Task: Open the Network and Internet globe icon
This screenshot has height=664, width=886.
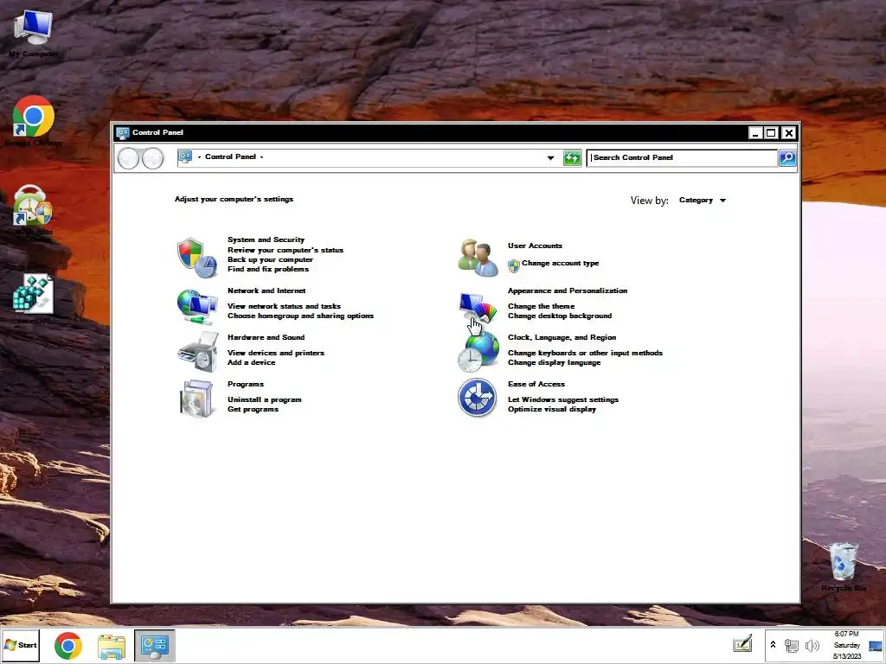Action: click(x=197, y=307)
